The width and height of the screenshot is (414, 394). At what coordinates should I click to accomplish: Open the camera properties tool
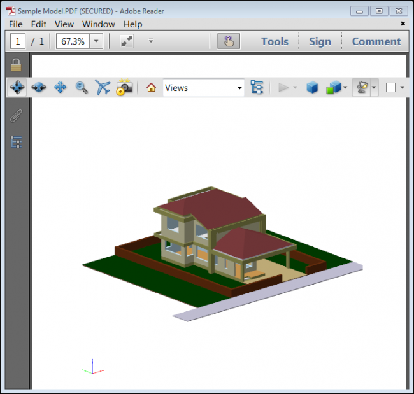point(124,88)
